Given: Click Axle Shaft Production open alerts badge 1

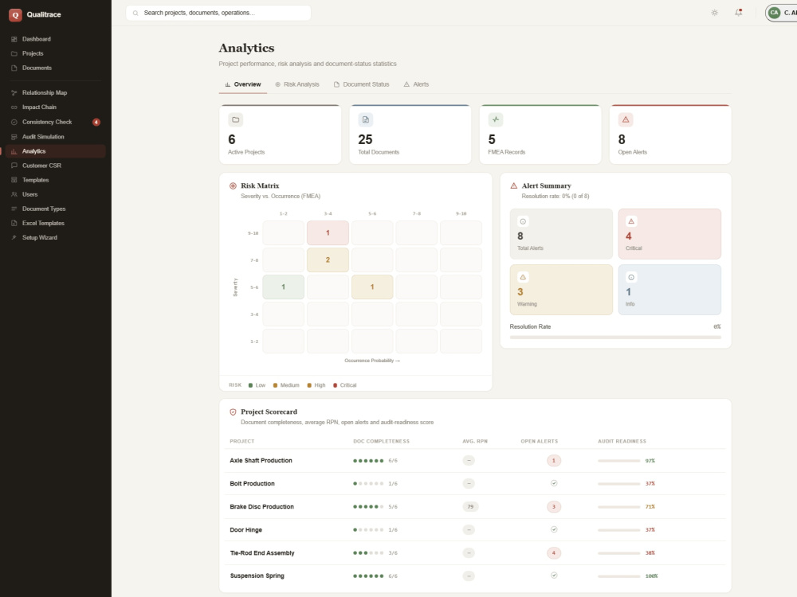Looking at the screenshot, I should (x=554, y=460).
